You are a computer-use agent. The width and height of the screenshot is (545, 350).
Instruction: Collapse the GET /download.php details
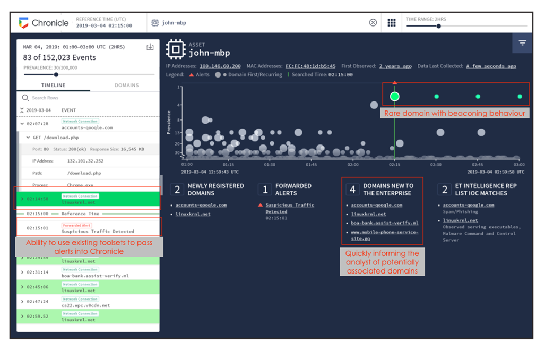(28, 138)
